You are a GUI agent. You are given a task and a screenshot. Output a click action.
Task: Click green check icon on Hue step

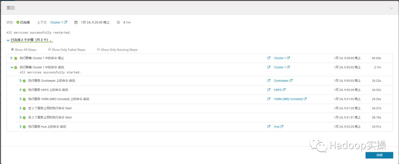click(24, 127)
